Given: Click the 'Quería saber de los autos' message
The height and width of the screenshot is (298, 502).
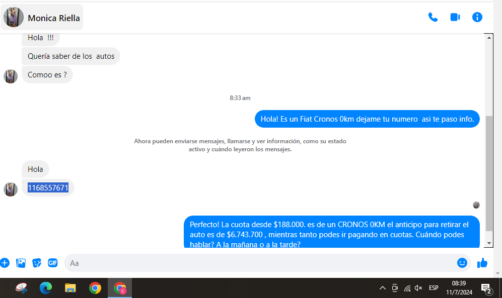Looking at the screenshot, I should pyautogui.click(x=71, y=56).
